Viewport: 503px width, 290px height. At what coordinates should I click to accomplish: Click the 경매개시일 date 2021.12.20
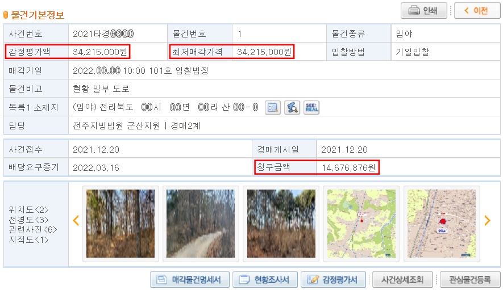click(x=344, y=150)
